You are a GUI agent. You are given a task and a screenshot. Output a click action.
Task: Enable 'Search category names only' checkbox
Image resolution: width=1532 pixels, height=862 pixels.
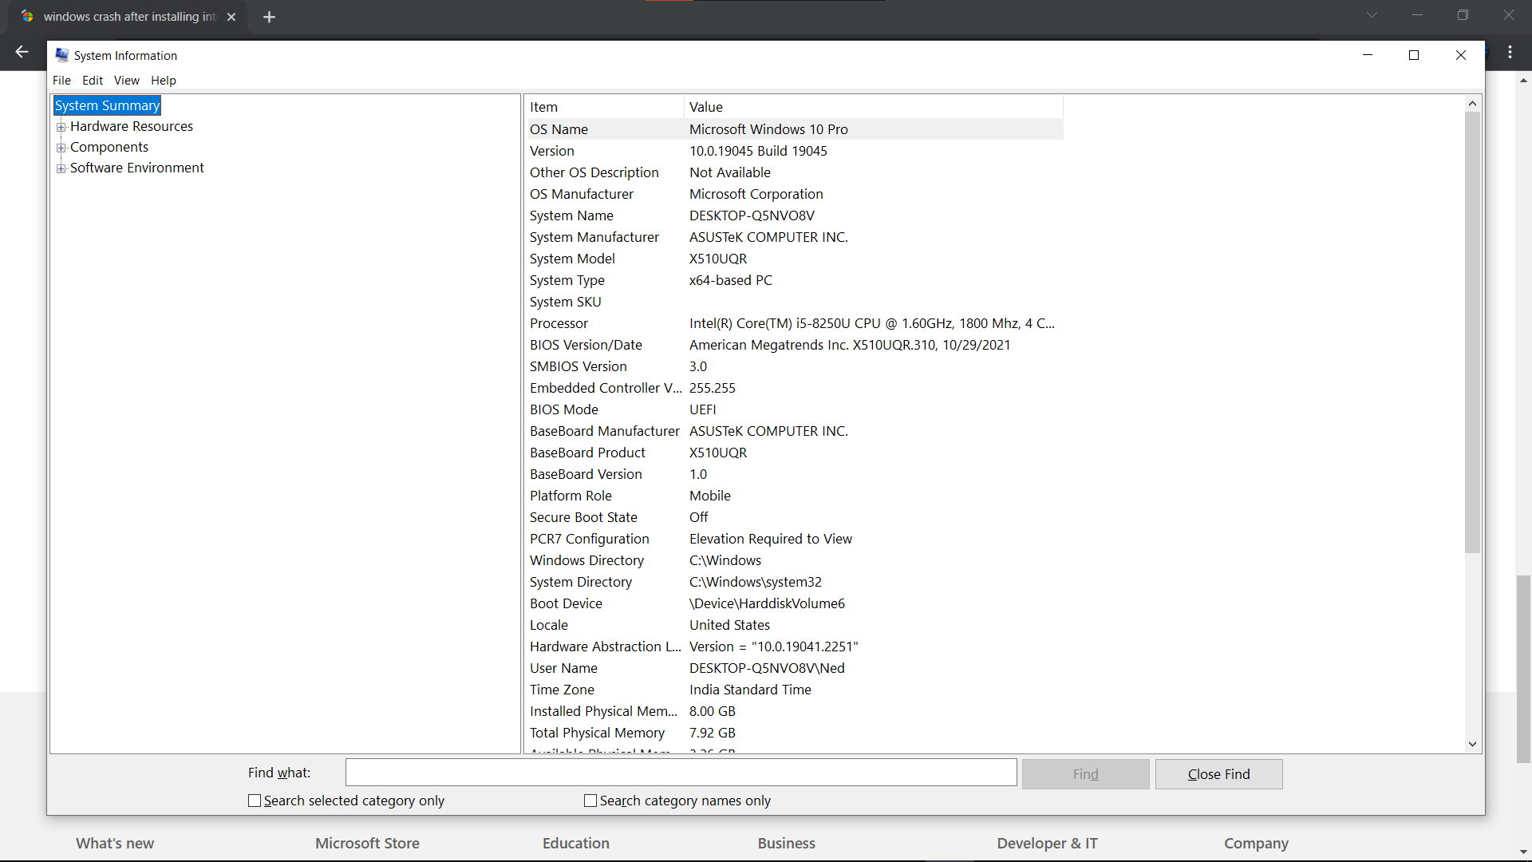pos(590,801)
